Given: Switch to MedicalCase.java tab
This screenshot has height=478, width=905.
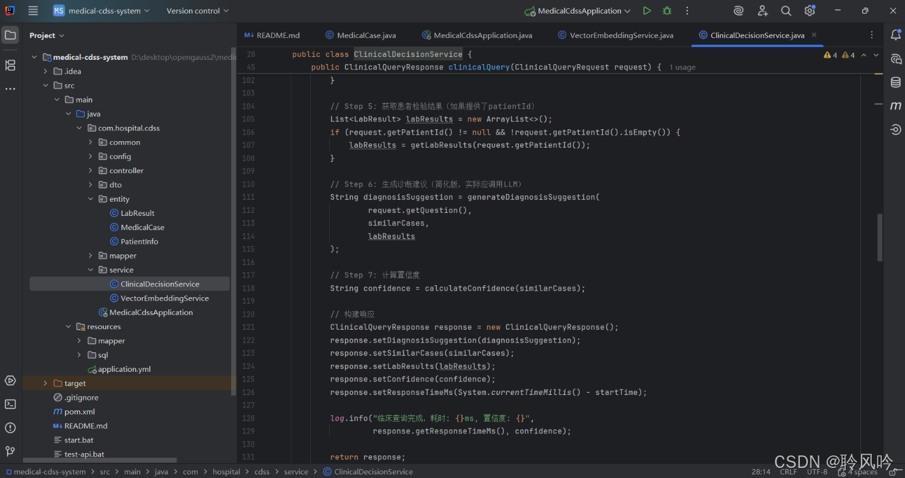Looking at the screenshot, I should tap(360, 36).
